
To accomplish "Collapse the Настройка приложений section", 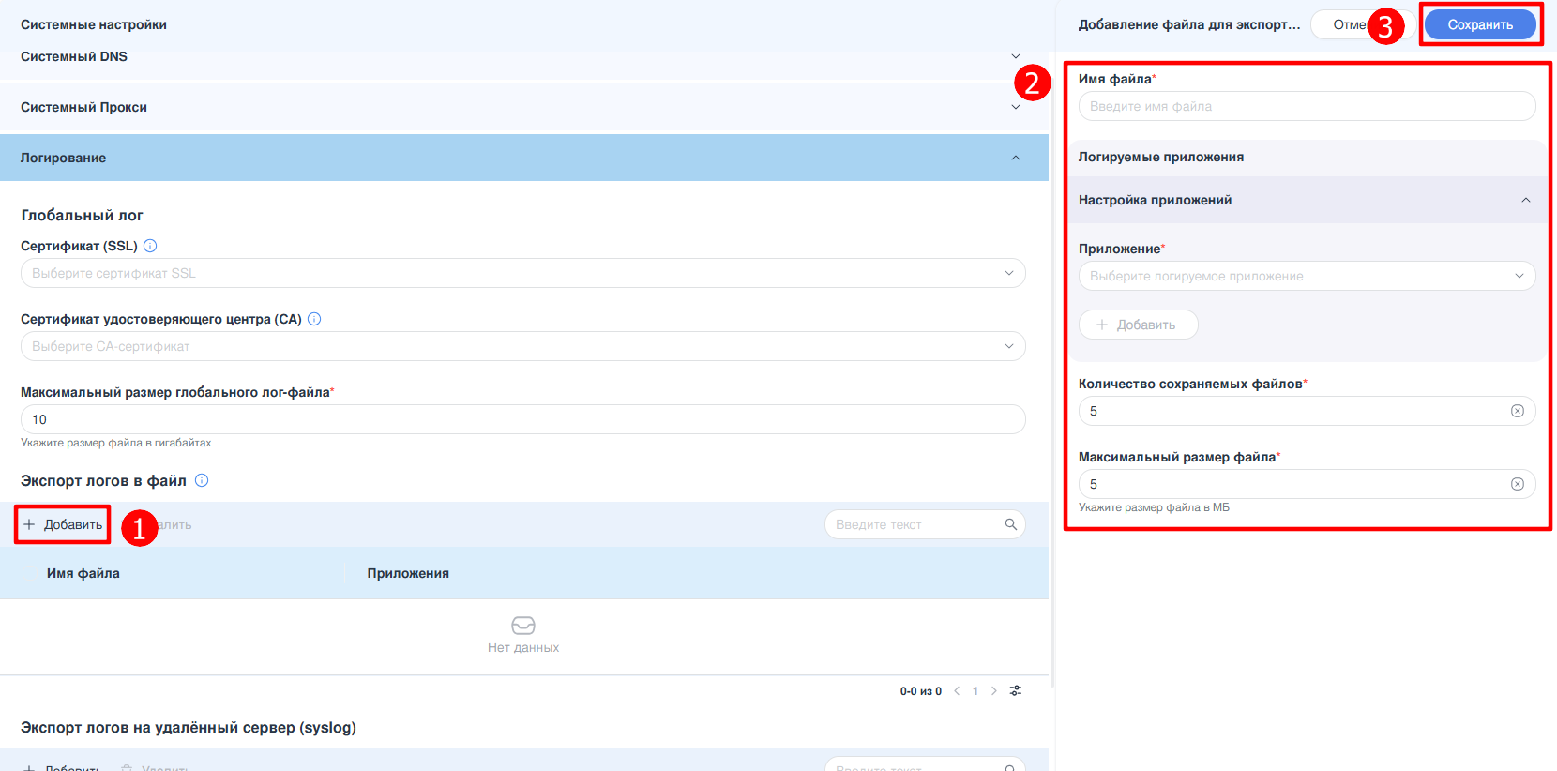I will [x=1525, y=200].
